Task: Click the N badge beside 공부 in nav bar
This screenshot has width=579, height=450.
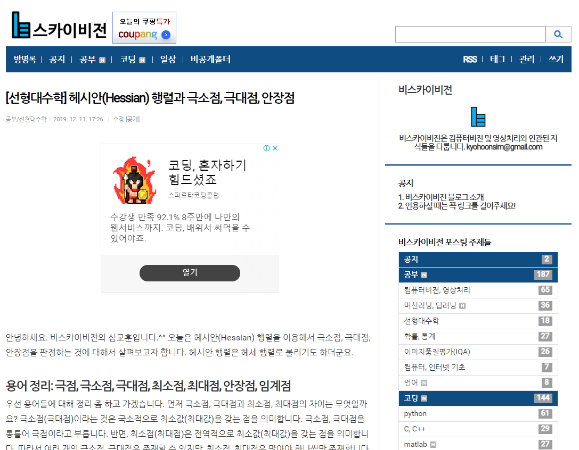Action: click(102, 60)
